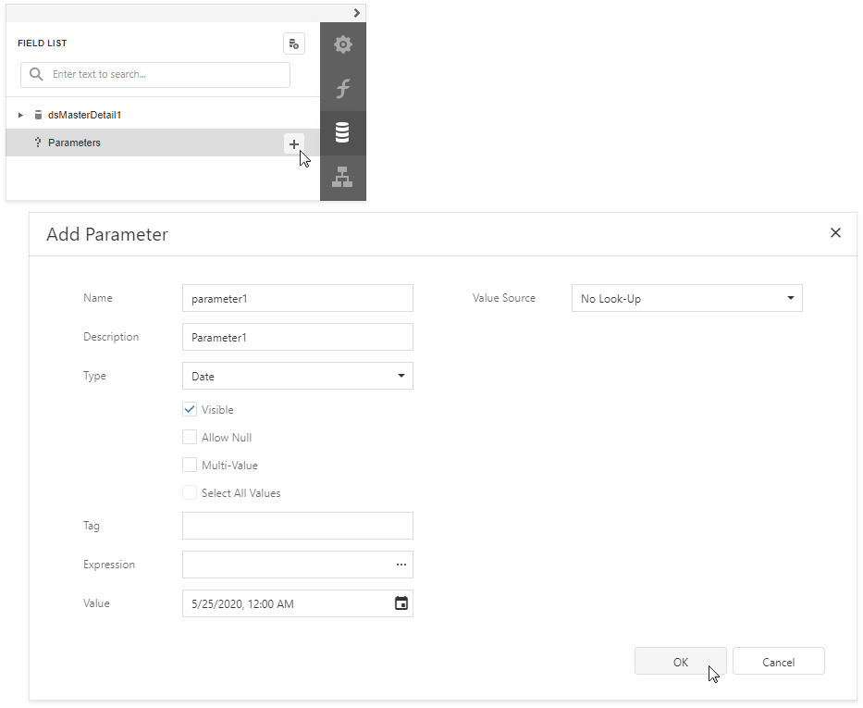The width and height of the screenshot is (863, 708).
Task: Expand the dsMasterDetail1 tree node
Action: click(20, 114)
